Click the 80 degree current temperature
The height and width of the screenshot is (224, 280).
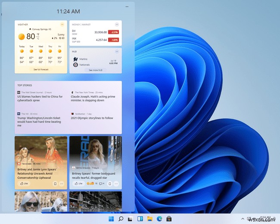coord(31,37)
